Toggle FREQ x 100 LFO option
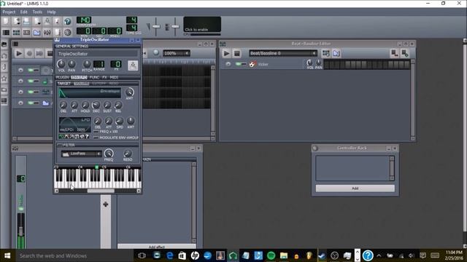The height and width of the screenshot is (262, 467). [96, 132]
